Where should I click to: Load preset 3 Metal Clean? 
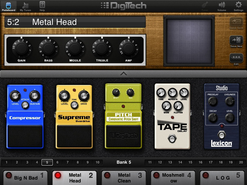point(123,178)
